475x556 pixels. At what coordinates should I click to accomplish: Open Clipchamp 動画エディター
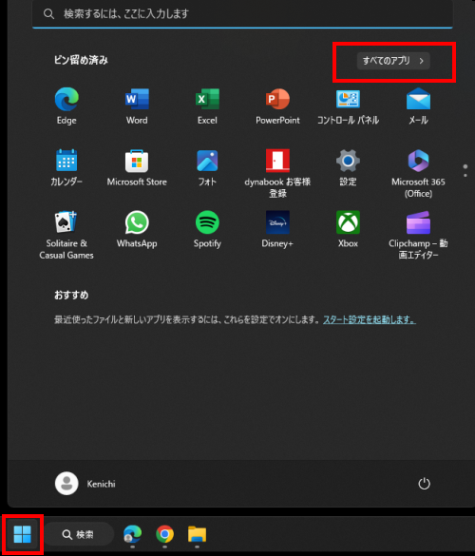pos(418,235)
